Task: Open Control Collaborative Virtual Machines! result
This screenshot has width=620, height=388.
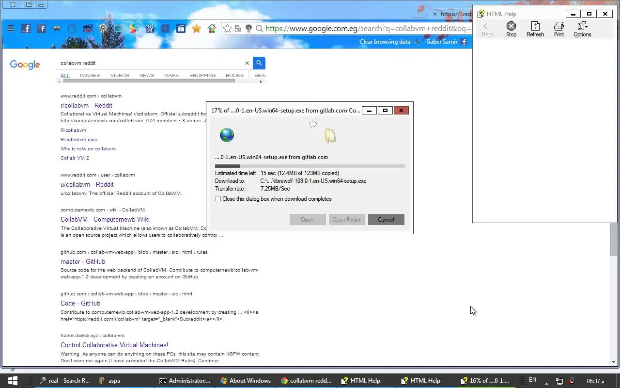Action: 114,345
